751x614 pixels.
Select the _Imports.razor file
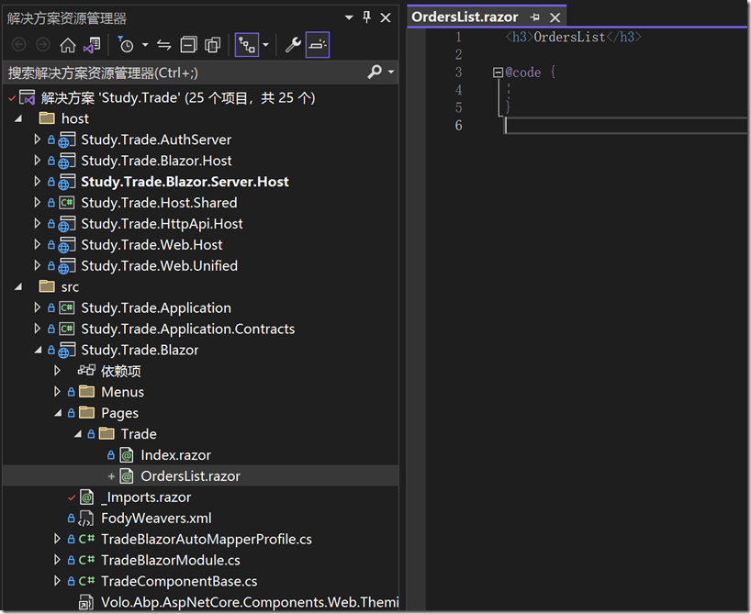[146, 497]
